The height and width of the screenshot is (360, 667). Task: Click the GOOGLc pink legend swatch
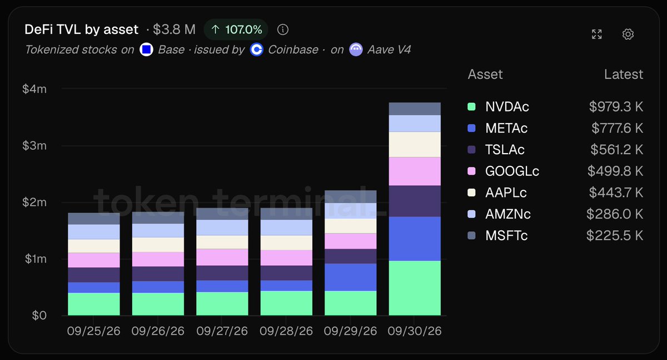tap(472, 171)
